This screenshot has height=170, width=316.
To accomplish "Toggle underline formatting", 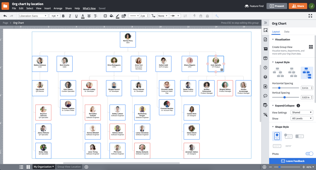I will tap(76, 16).
